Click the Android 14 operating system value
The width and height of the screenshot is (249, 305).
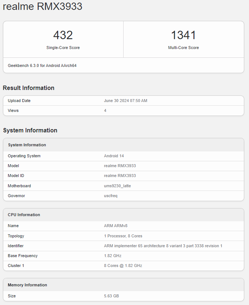(114, 156)
